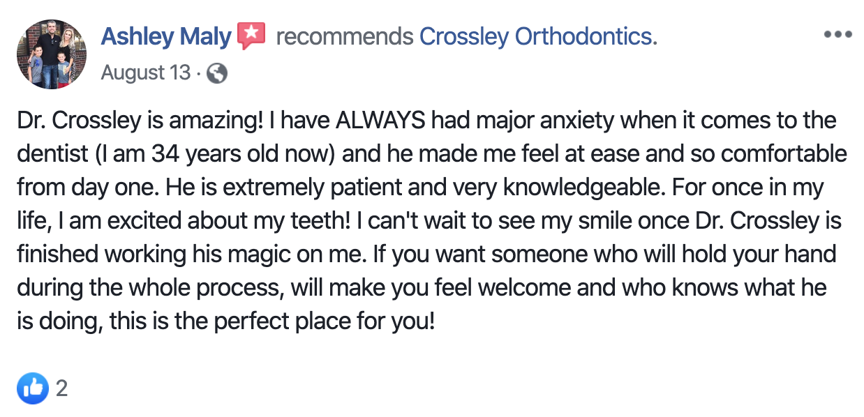View the reaction count of 2
This screenshot has width=864, height=417.
[62, 388]
